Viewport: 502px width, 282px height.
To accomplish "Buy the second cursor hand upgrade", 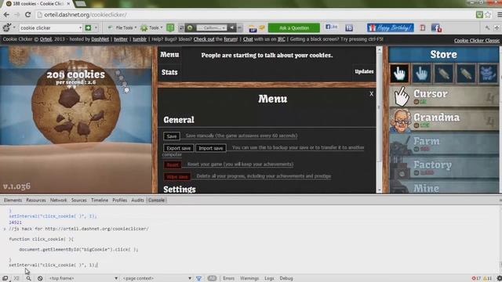I will point(421,74).
